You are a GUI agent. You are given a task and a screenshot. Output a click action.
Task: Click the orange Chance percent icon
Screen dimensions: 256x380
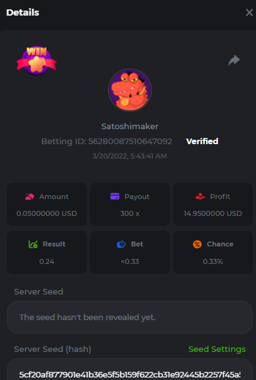coord(197,244)
